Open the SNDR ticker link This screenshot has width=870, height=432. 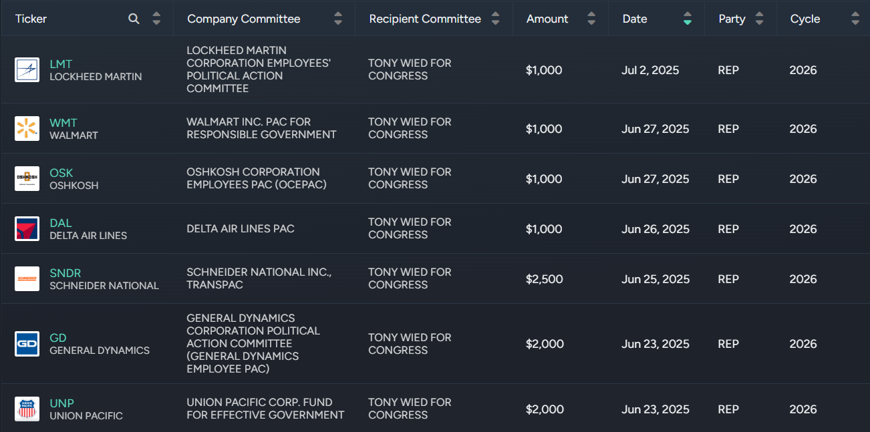coord(65,273)
